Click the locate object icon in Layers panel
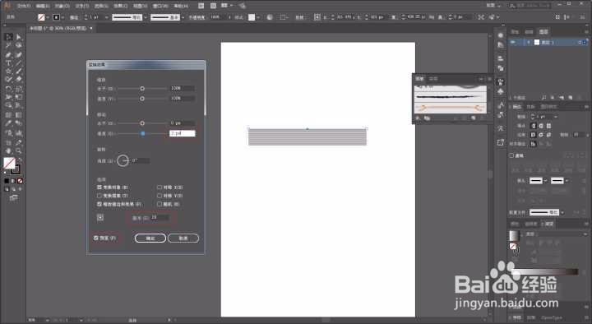Image resolution: width=592 pixels, height=324 pixels. point(543,97)
